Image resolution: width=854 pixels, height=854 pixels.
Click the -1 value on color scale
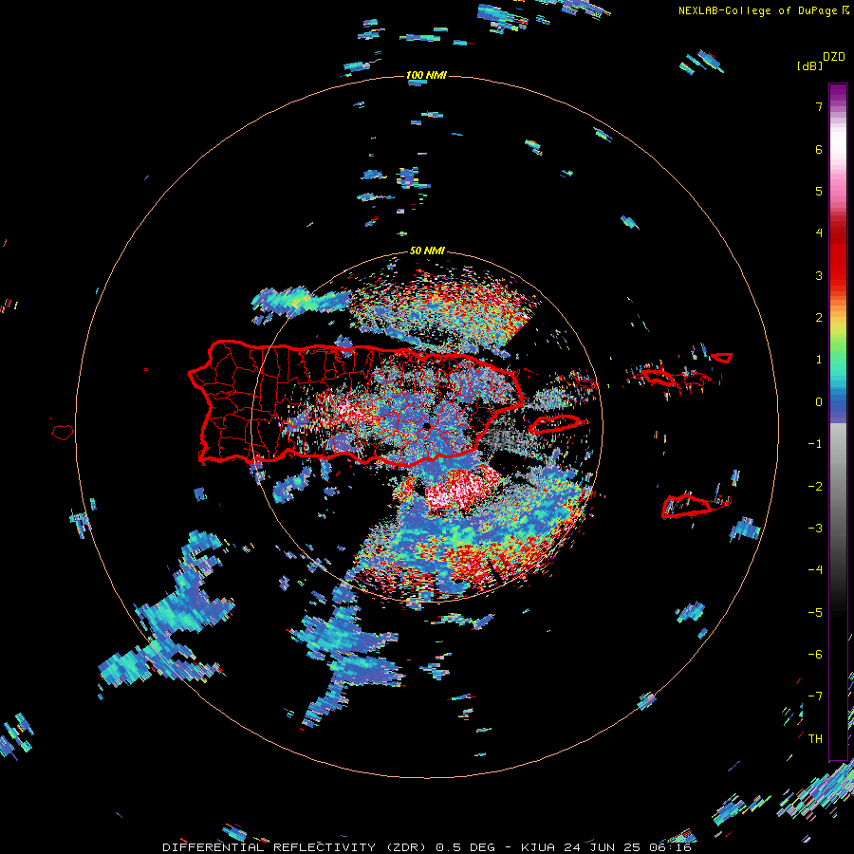[815, 444]
